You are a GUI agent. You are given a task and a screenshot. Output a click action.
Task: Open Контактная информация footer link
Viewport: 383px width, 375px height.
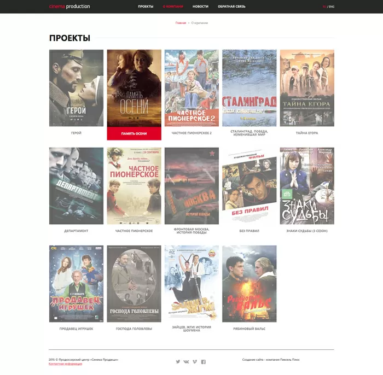coord(65,364)
